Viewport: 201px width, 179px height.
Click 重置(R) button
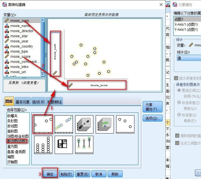pyautogui.click(x=83, y=174)
